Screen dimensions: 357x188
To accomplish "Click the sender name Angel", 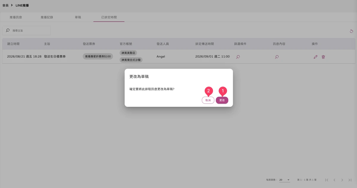I will pyautogui.click(x=161, y=57).
